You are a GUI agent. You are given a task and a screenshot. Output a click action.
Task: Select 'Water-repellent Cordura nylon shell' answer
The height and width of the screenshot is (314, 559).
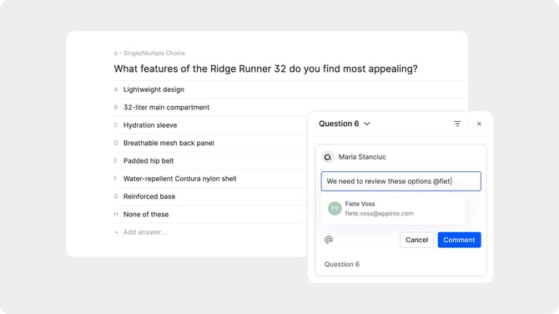(x=179, y=179)
